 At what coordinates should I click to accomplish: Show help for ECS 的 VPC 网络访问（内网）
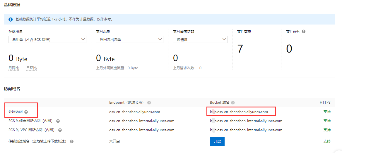click(60, 130)
